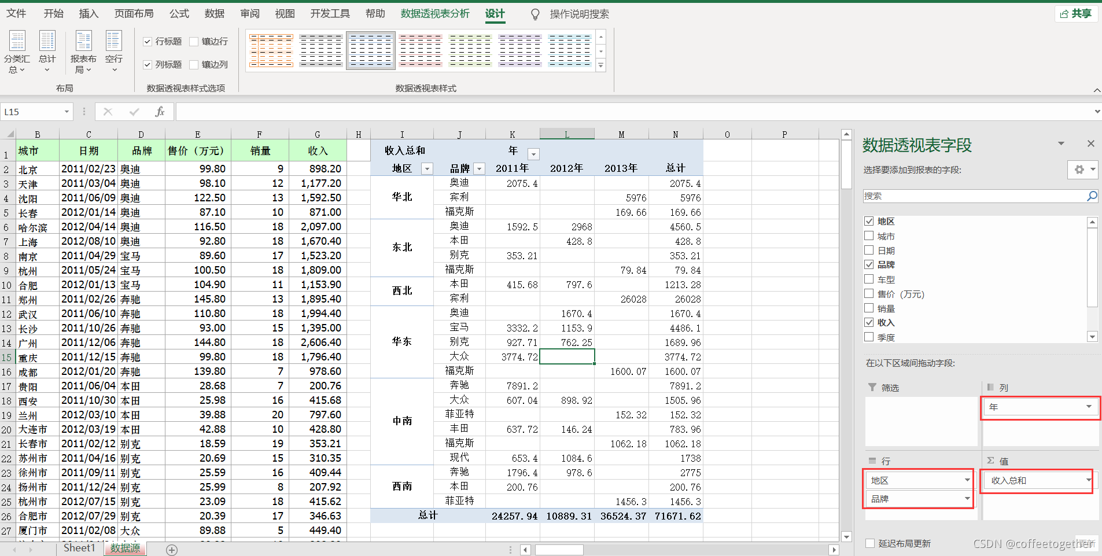Open the 年 field dropdown in columns area
Image resolution: width=1102 pixels, height=556 pixels.
point(1089,407)
